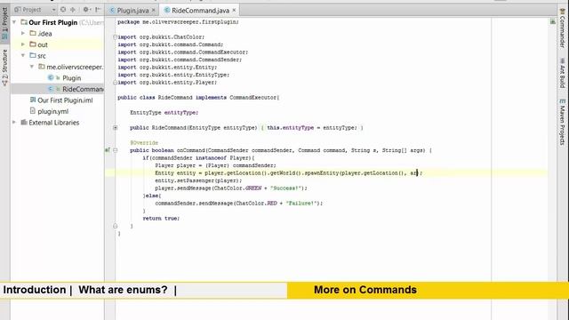Screen dimensions: 569x320
Task: Select the out folder
Action: pos(43,45)
